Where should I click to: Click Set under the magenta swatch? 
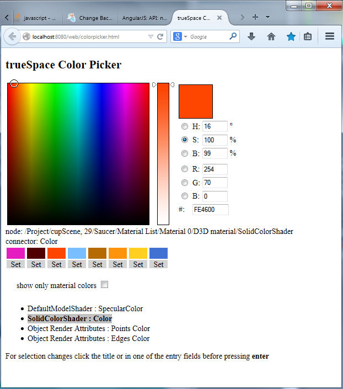click(15, 264)
